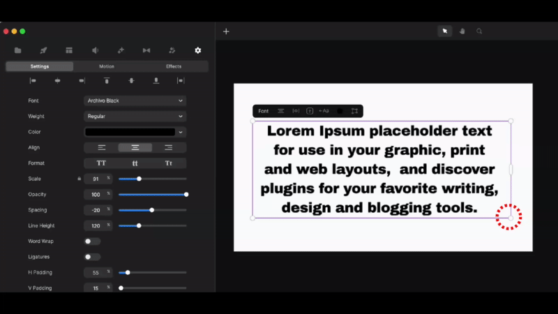Select the arrow pointer tool
Screen dimensions: 558x314
pos(445,31)
